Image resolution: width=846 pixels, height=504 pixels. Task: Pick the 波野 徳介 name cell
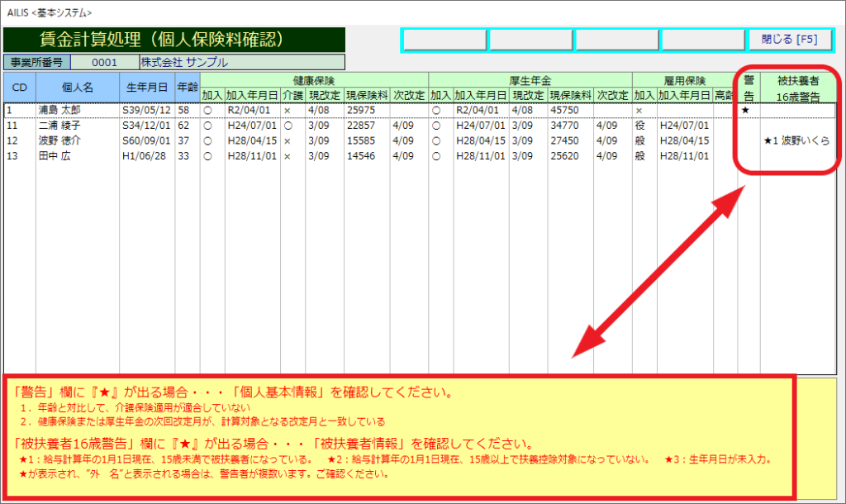[x=59, y=141]
